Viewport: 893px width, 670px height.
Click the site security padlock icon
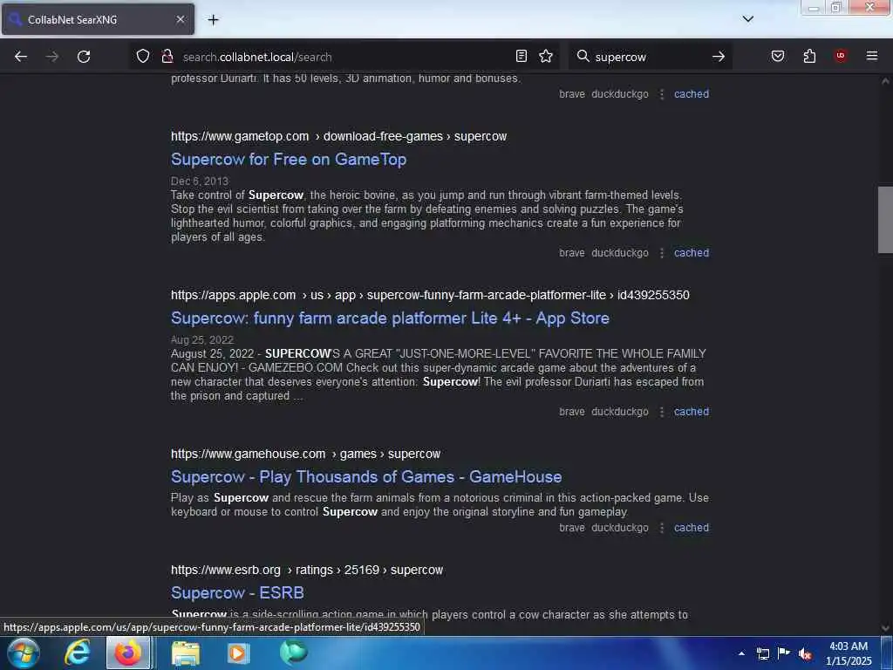pos(167,56)
